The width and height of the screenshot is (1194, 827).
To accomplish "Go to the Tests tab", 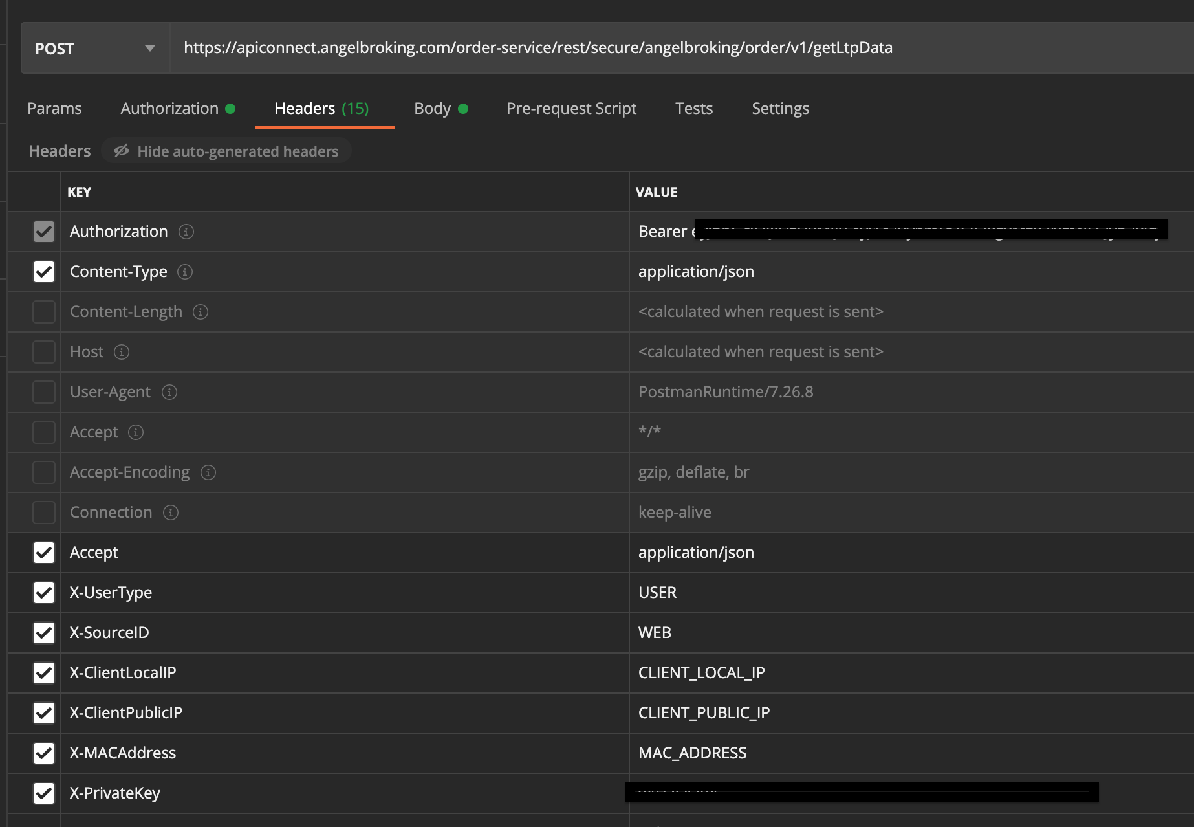I will [x=694, y=109].
